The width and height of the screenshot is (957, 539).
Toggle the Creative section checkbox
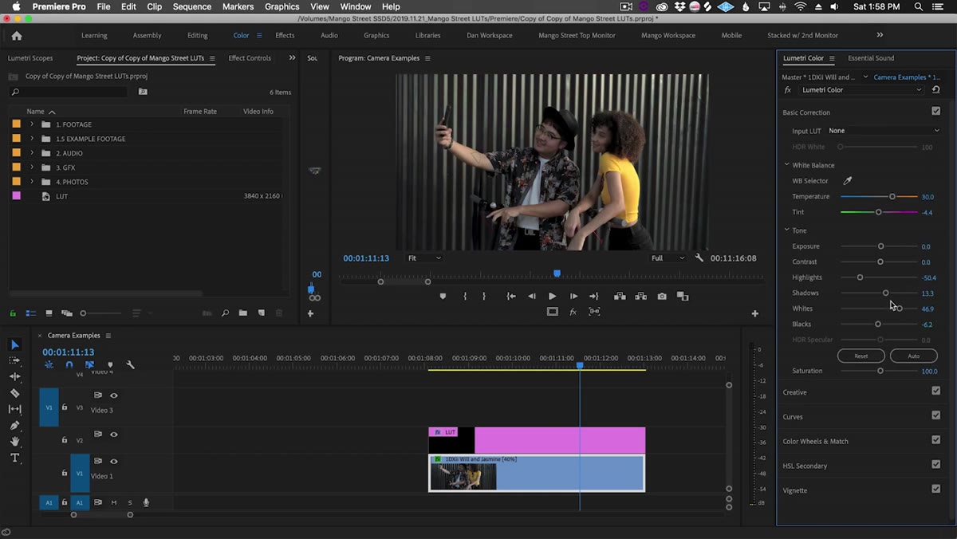click(x=935, y=391)
